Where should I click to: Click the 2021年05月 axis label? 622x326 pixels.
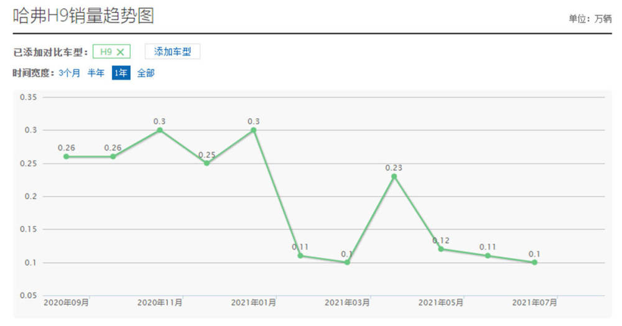click(441, 302)
